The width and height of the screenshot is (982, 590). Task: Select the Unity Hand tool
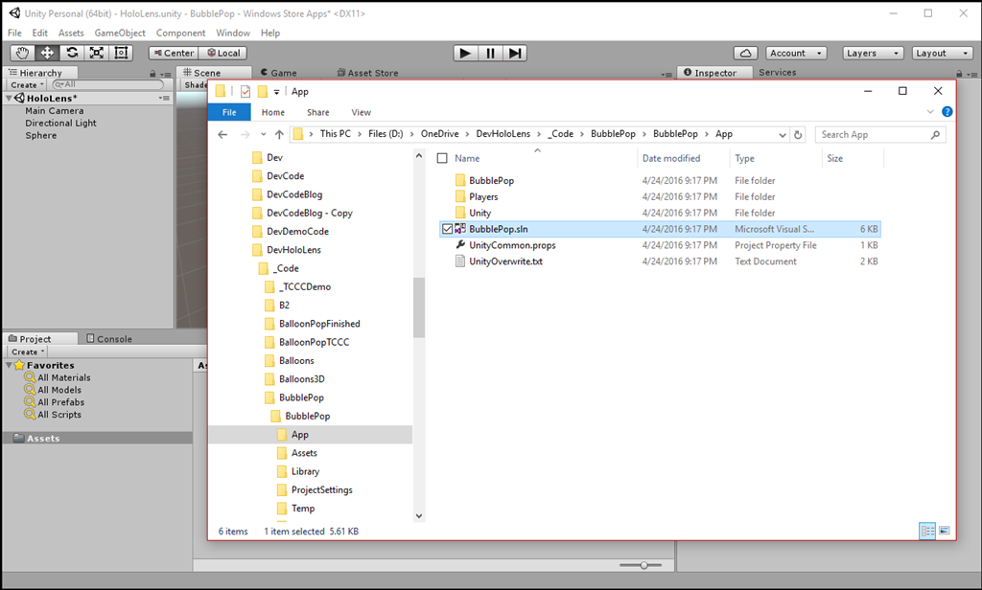coord(23,54)
